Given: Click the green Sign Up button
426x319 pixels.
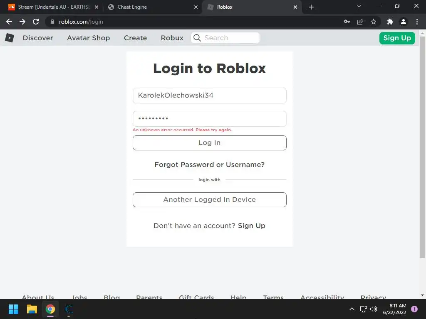Looking at the screenshot, I should 397,38.
